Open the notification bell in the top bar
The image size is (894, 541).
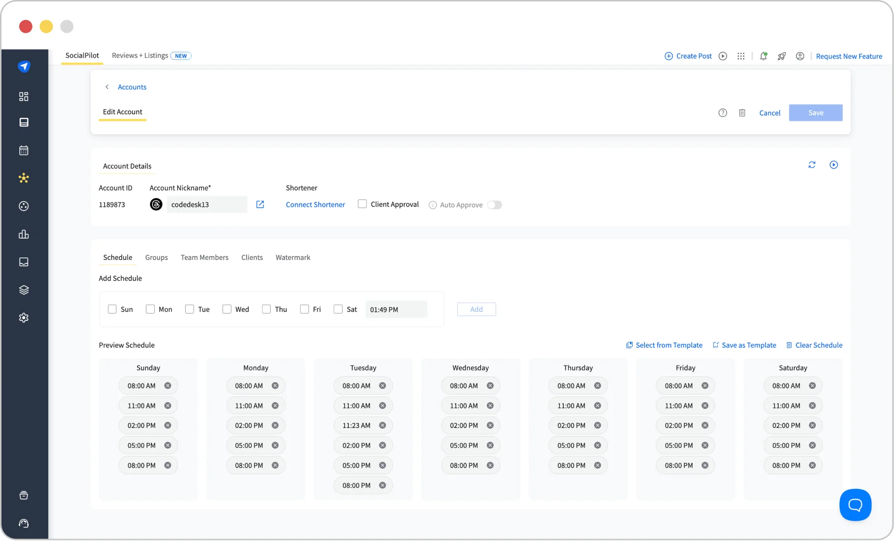[763, 56]
